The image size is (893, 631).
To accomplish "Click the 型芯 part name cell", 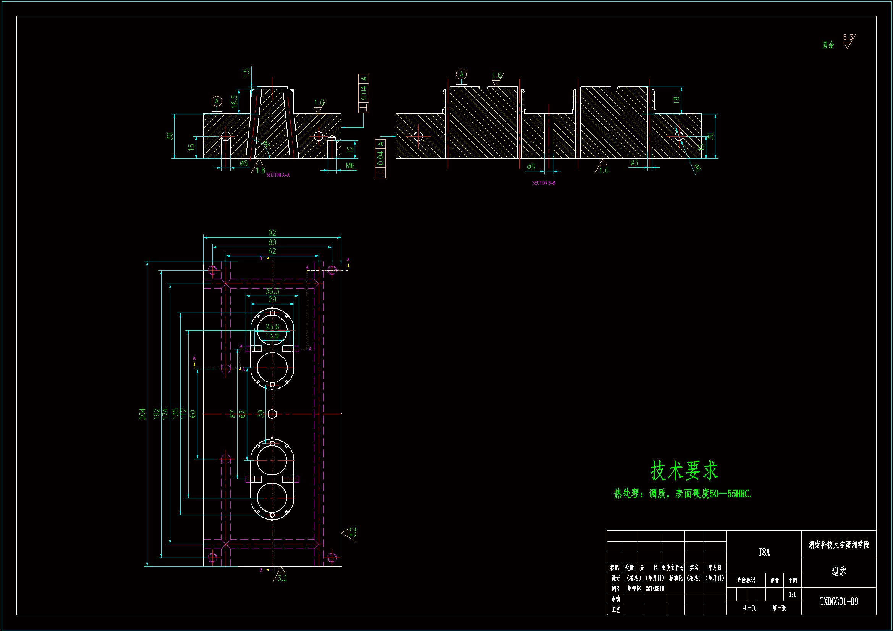I will tap(838, 572).
